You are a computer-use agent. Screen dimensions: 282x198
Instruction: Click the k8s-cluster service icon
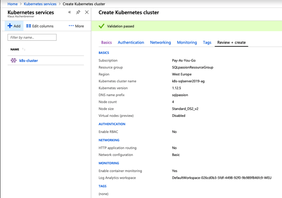pyautogui.click(x=14, y=61)
